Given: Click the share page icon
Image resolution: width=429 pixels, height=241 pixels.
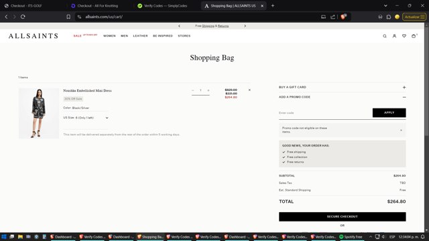Looking at the screenshot, I should click(332, 17).
